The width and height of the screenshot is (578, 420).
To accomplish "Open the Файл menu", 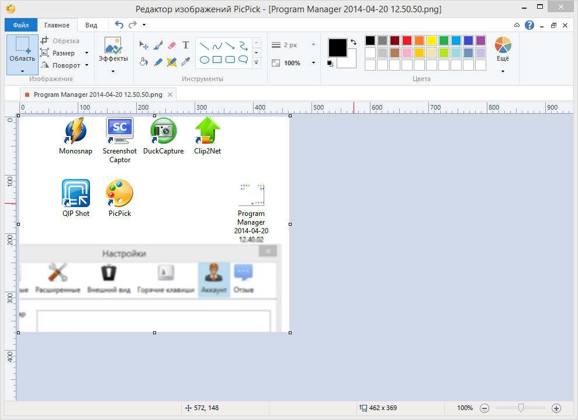I will tap(21, 25).
